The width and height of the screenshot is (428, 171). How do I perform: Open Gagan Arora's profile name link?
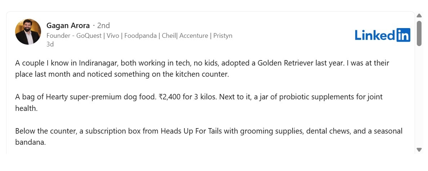pyautogui.click(x=68, y=26)
